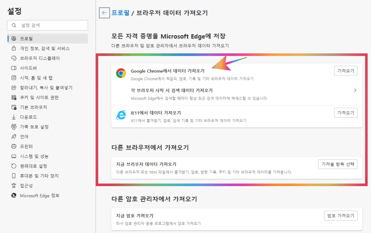Viewport: 371px width, 233px height.
Task: Click 휴대폰 및 기타 장치 phone icon
Action: [x=14, y=176]
